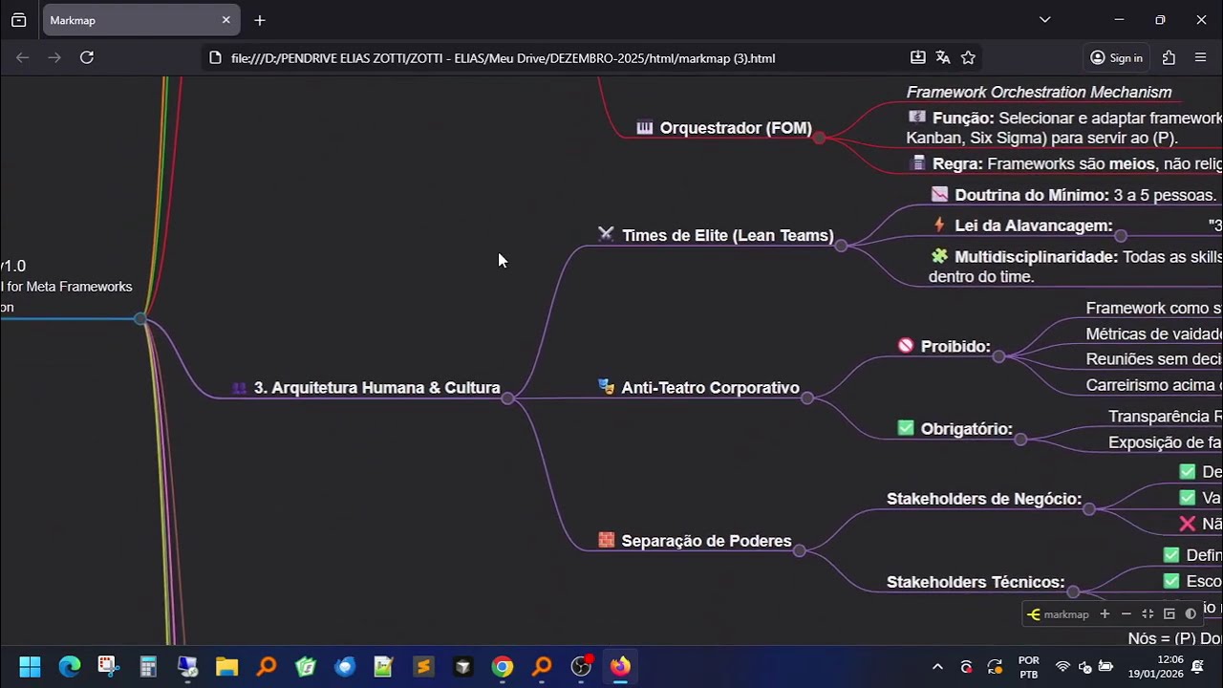Open the Extensions puzzle icon
The image size is (1223, 688).
(1169, 58)
